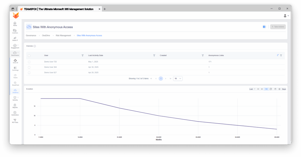
Task: Open a new browser tab with plus button
Action: coord(105,9)
